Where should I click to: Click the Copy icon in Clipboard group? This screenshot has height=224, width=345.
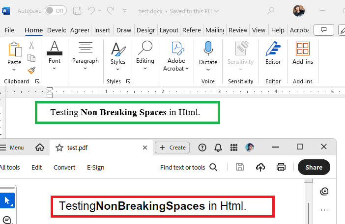(31, 58)
